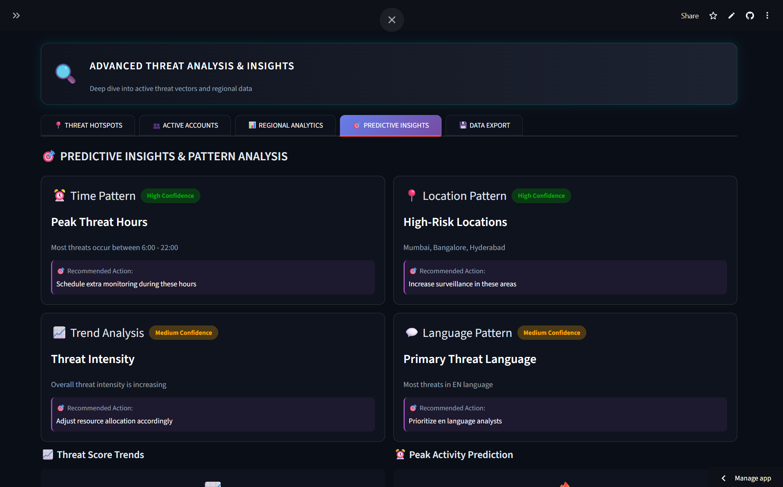Click the High Confidence badge on Time Pattern
Viewport: 783px width, 487px height.
click(171, 196)
